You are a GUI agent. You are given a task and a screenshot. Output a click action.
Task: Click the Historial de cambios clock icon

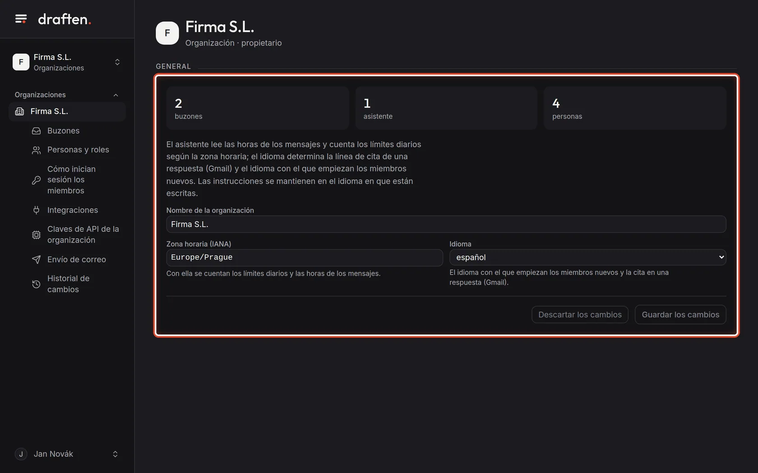click(x=37, y=284)
